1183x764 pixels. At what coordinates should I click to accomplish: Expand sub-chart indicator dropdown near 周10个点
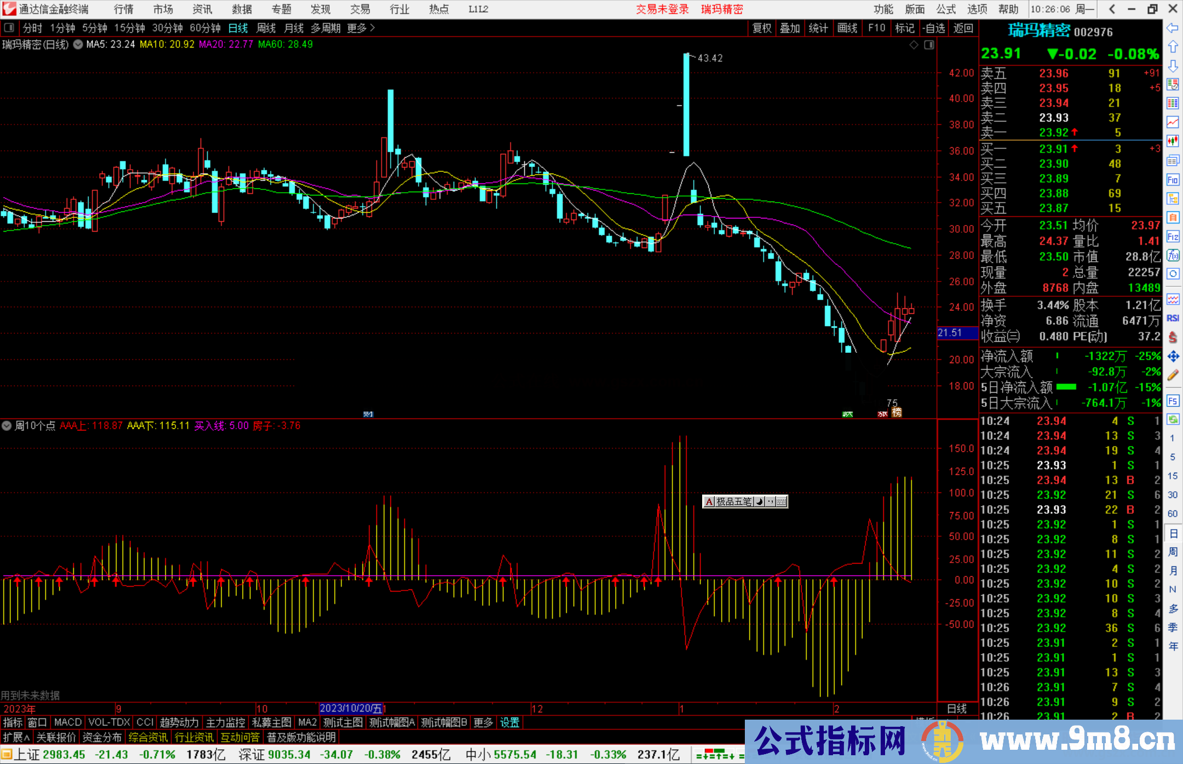coord(7,426)
